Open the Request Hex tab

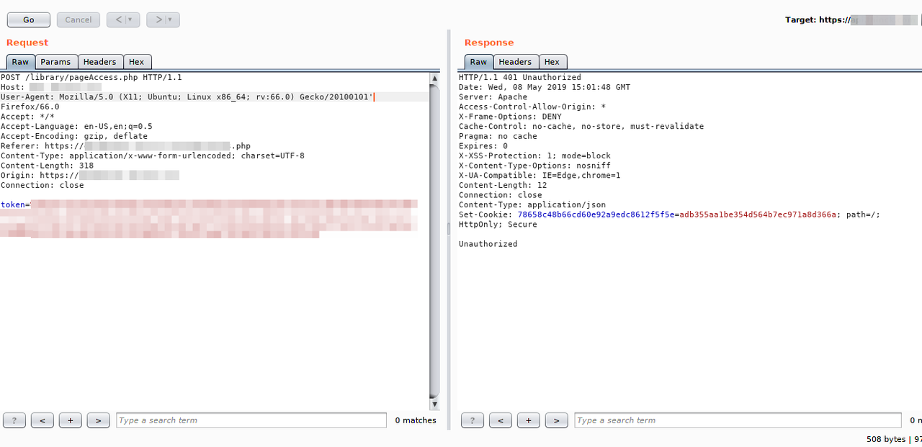(x=137, y=62)
